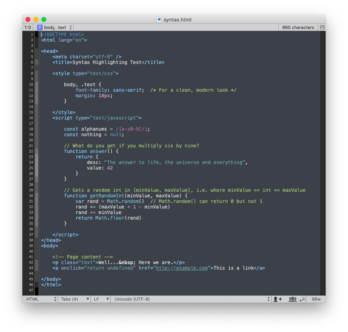Click the desc: string line
Image resolution: width=348 pixels, height=332 pixels.
point(167,162)
